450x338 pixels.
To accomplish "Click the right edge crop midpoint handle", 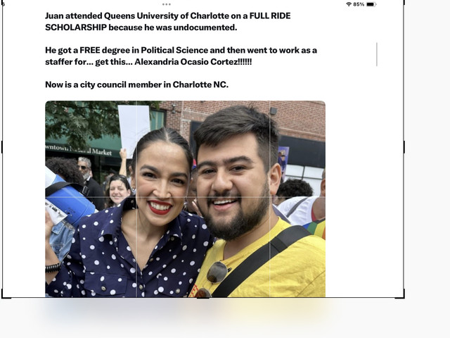I will 404,147.
